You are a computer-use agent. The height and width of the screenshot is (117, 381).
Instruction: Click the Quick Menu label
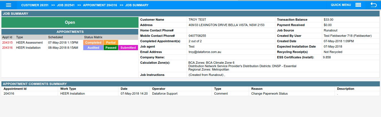341,5
